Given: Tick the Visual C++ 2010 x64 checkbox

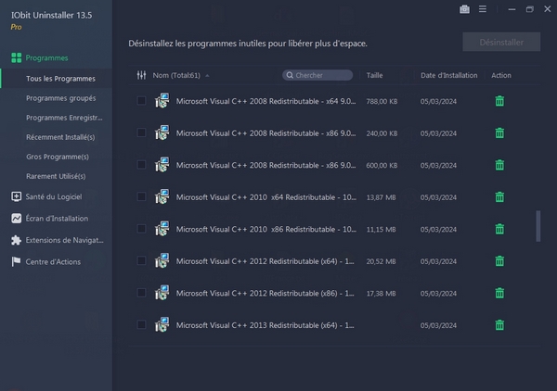Looking at the screenshot, I should pyautogui.click(x=141, y=196).
